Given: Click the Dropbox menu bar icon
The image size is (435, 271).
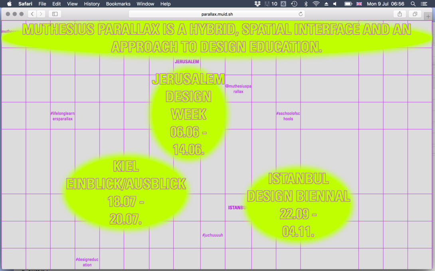Looking at the screenshot, I should tap(257, 4).
